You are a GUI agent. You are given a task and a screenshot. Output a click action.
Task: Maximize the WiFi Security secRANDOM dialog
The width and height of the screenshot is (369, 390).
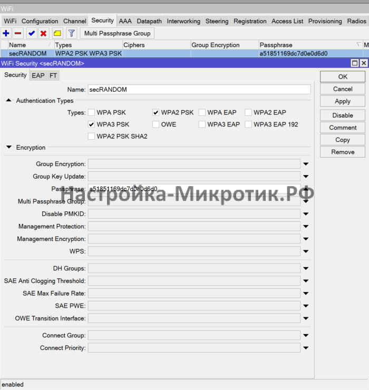click(355, 63)
